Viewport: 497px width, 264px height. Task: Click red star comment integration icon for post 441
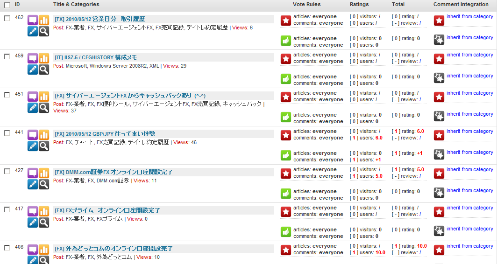click(439, 135)
